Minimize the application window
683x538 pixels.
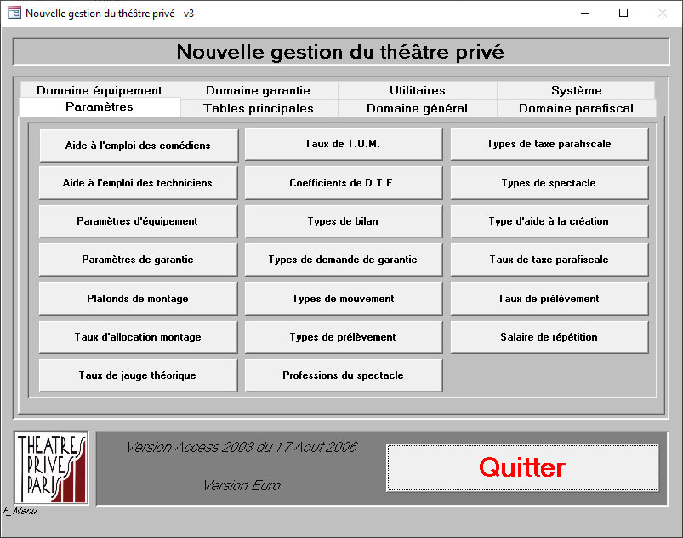(585, 13)
